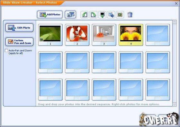Screen dimensions: 180x127
Task: Open Custom Pan and Zoom
Action: [19, 42]
